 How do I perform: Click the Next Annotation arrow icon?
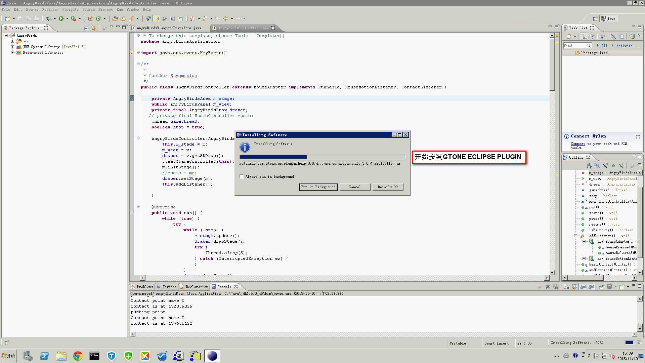(x=192, y=18)
